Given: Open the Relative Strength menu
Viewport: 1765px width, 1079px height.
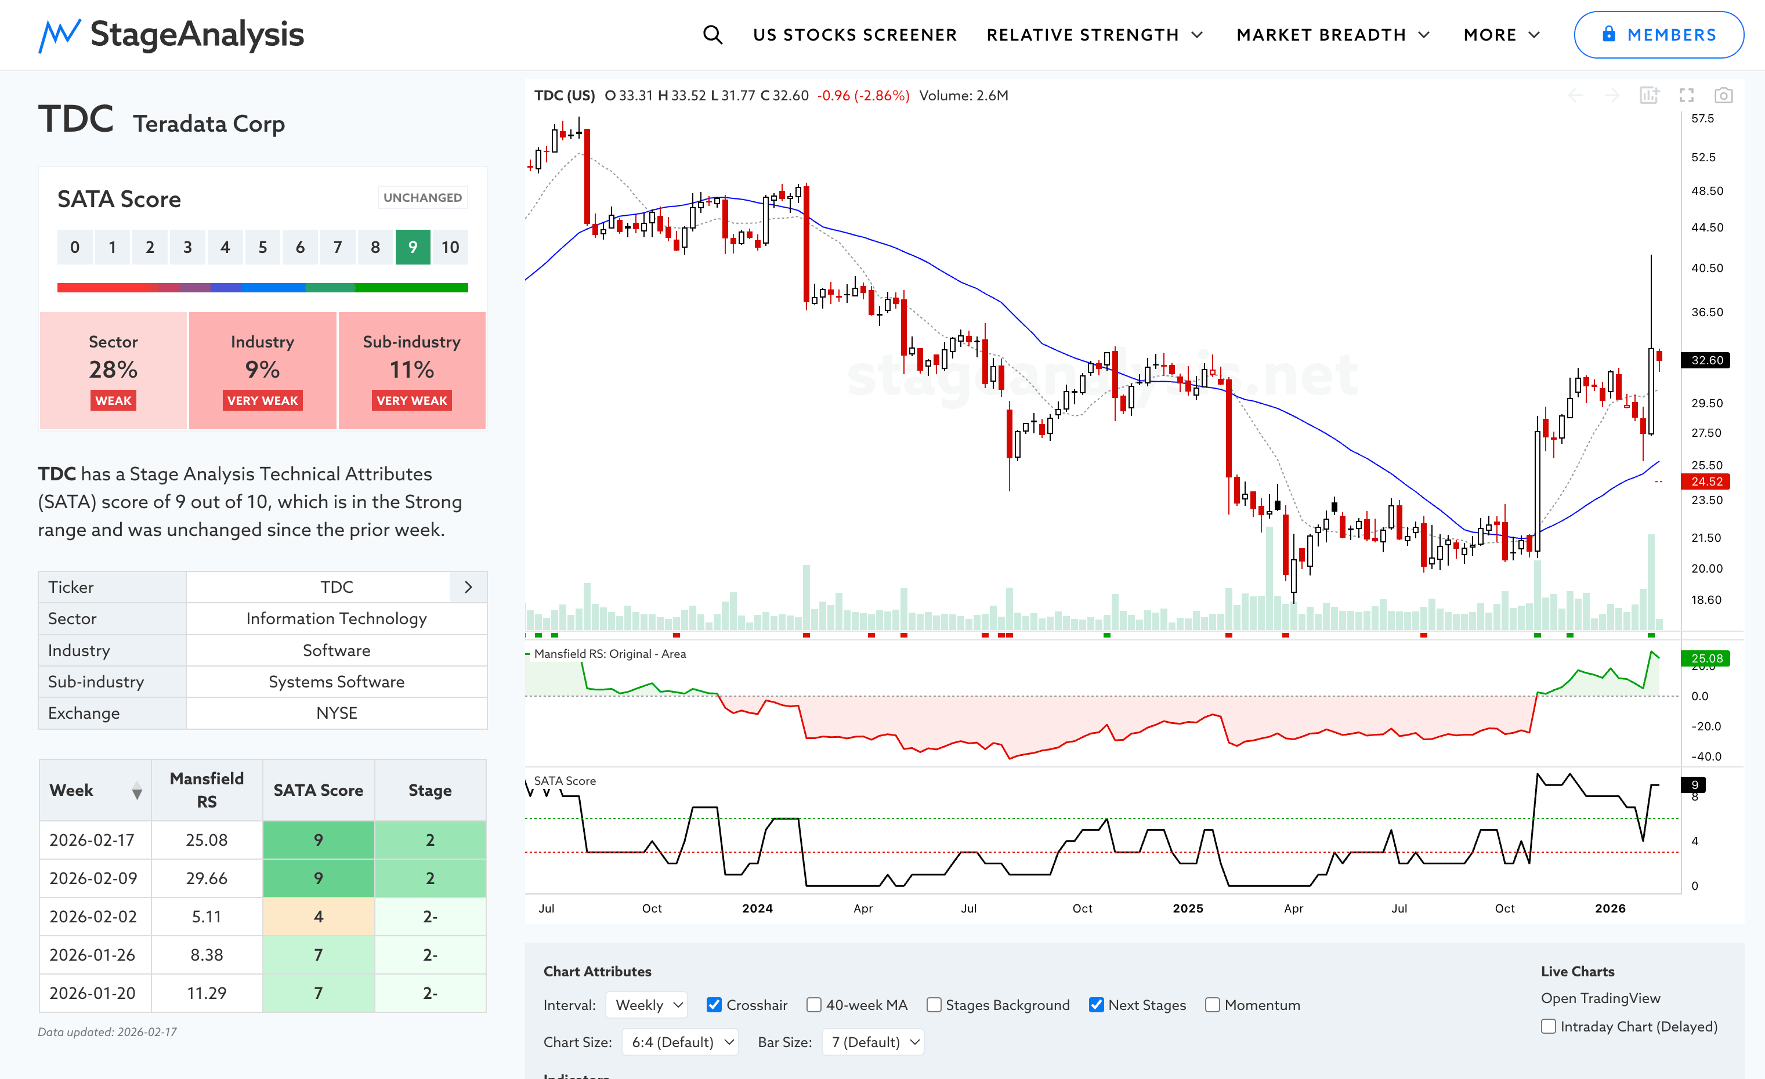Looking at the screenshot, I should point(1094,34).
